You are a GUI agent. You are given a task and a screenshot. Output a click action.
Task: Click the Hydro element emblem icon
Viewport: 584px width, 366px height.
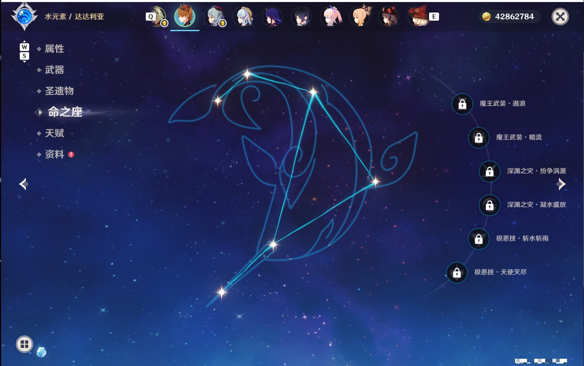24,17
